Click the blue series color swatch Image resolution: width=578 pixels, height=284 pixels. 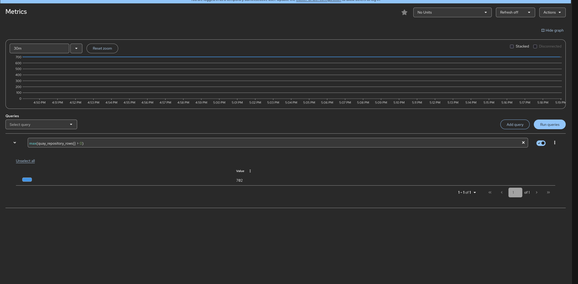[x=27, y=180]
